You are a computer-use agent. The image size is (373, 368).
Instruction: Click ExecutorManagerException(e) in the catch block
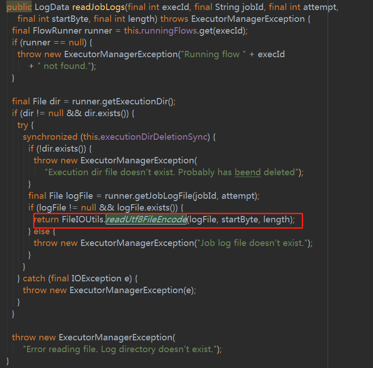click(x=131, y=290)
